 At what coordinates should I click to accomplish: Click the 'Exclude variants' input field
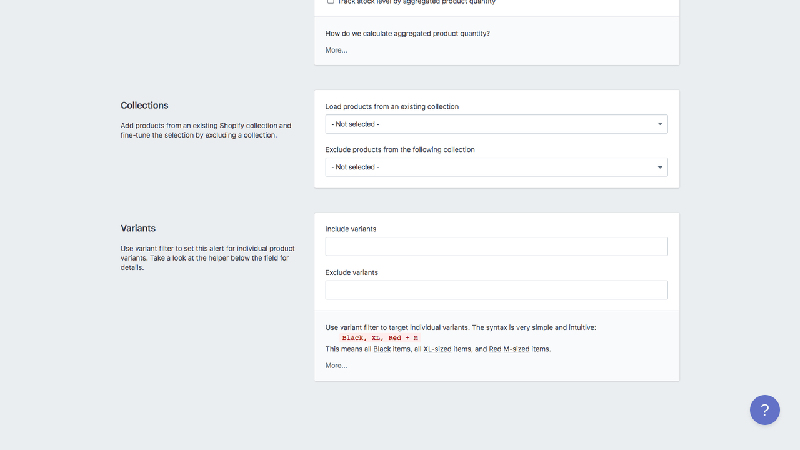point(496,289)
